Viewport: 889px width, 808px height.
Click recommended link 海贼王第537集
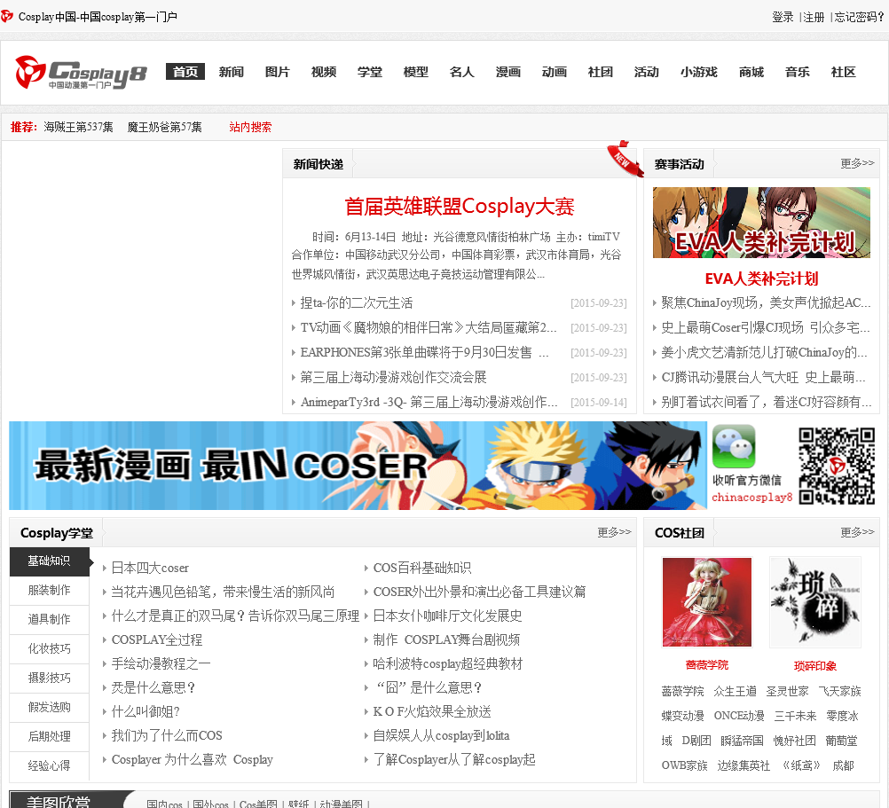tap(78, 127)
